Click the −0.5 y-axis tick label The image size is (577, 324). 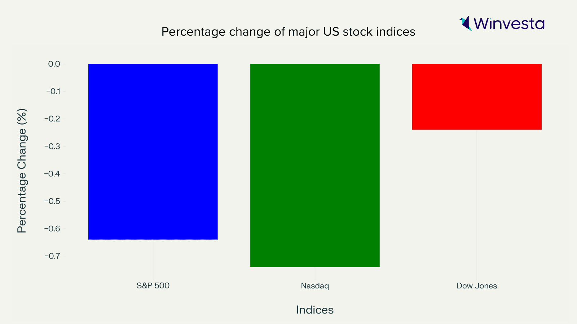(x=53, y=201)
